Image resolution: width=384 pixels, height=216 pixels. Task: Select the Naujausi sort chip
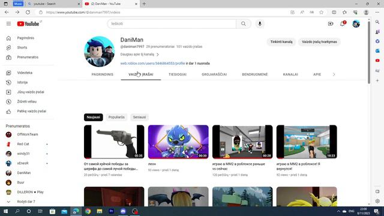(x=94, y=118)
